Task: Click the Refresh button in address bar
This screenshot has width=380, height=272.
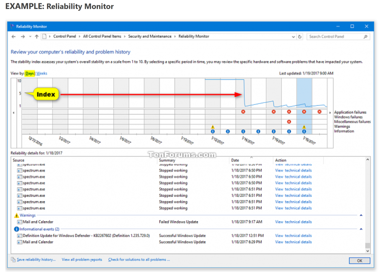Action: 300,37
